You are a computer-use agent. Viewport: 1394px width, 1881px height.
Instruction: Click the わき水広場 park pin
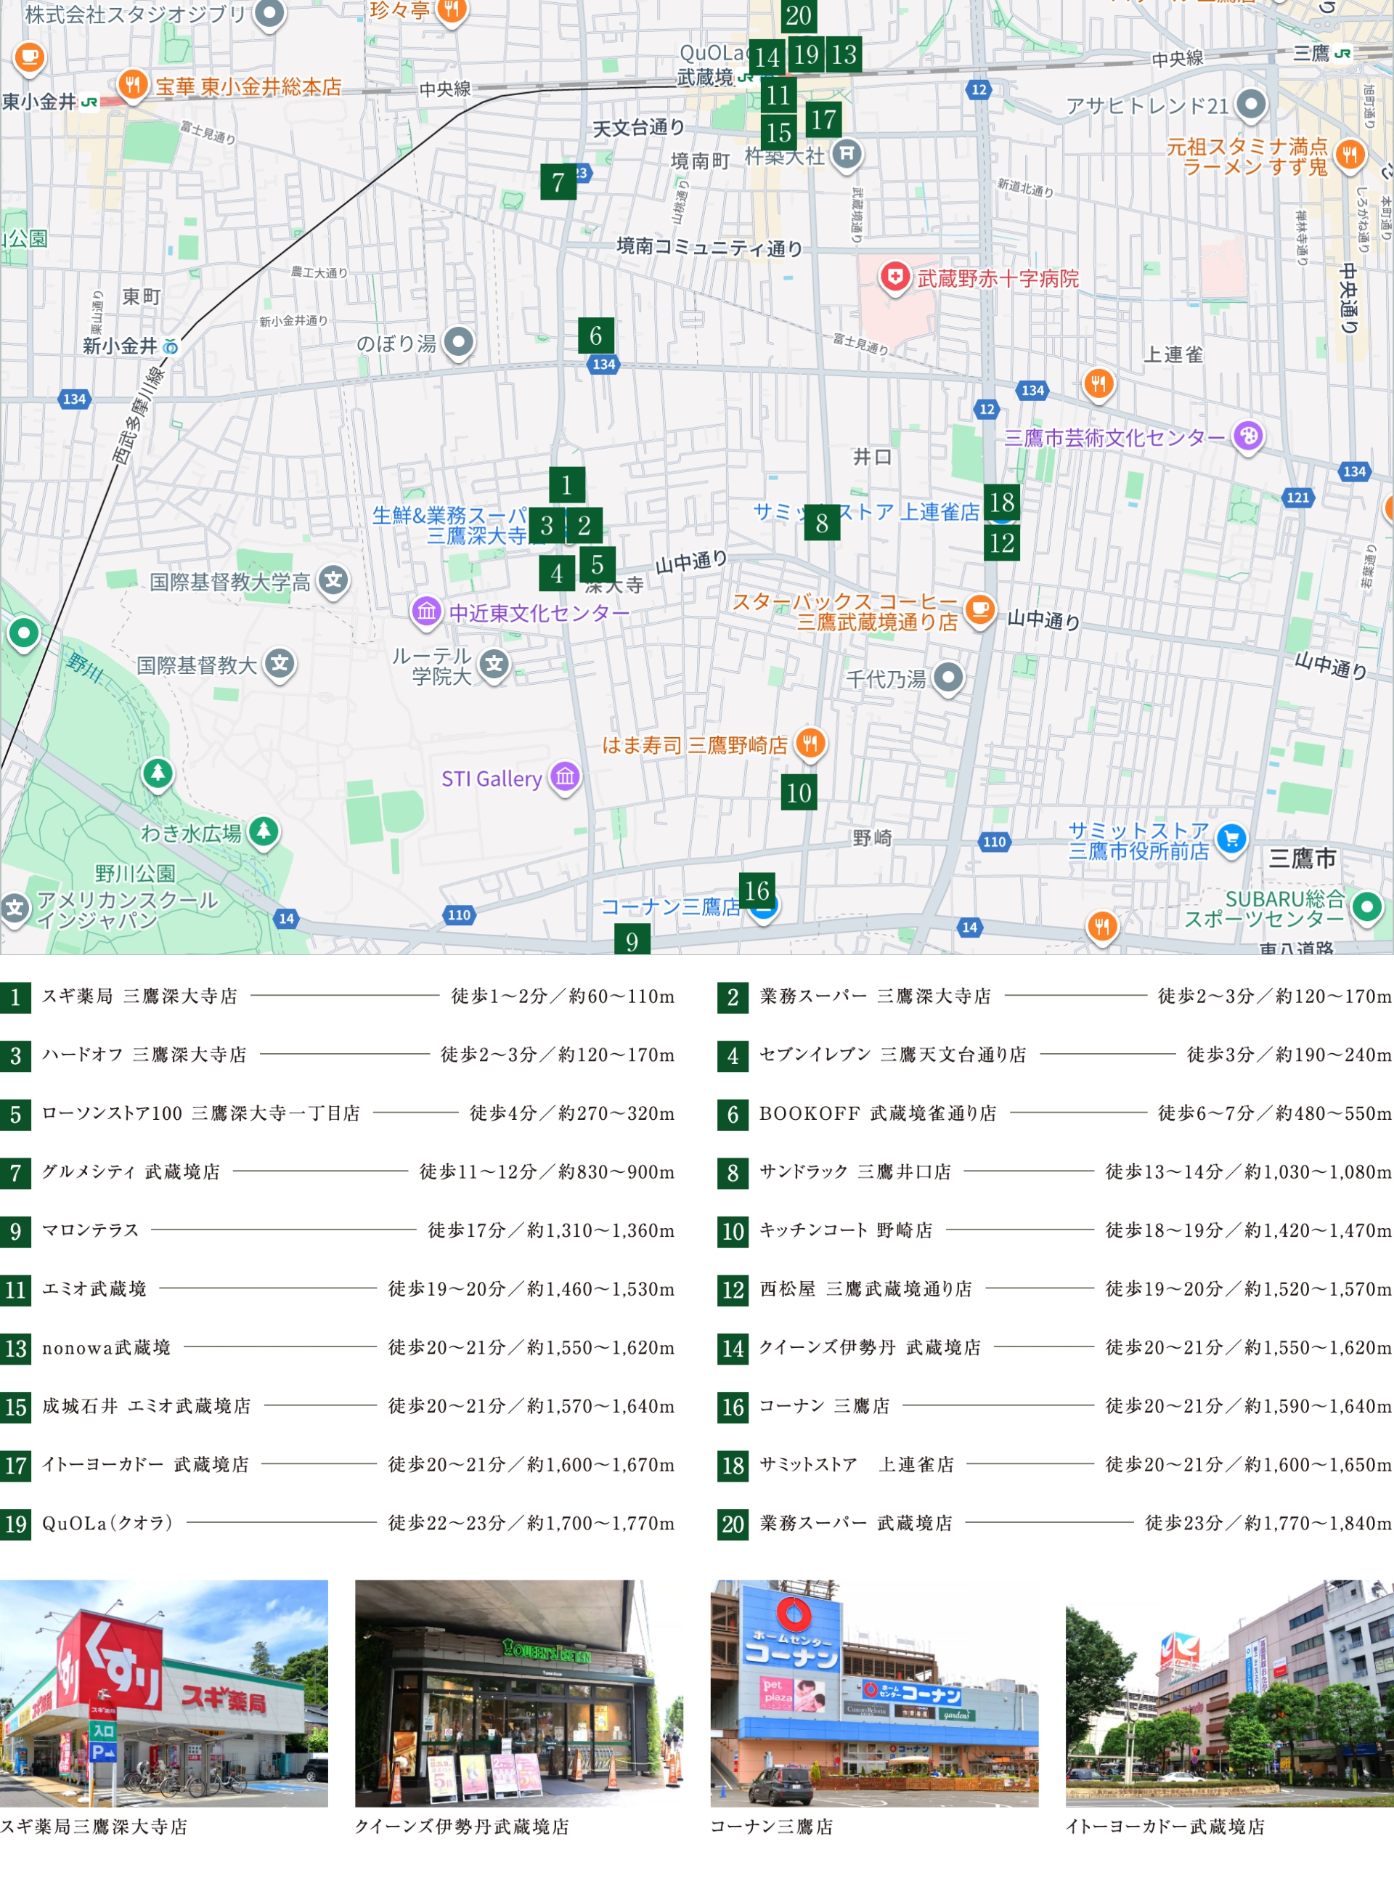coord(264,832)
